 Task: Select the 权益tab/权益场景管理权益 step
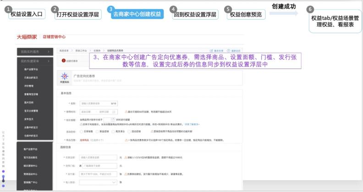335,21
